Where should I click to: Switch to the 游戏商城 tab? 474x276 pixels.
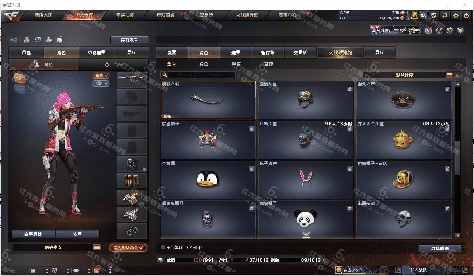[165, 15]
